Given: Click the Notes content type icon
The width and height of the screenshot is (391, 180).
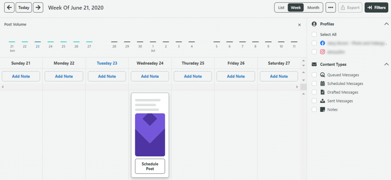Looking at the screenshot, I should [x=322, y=110].
